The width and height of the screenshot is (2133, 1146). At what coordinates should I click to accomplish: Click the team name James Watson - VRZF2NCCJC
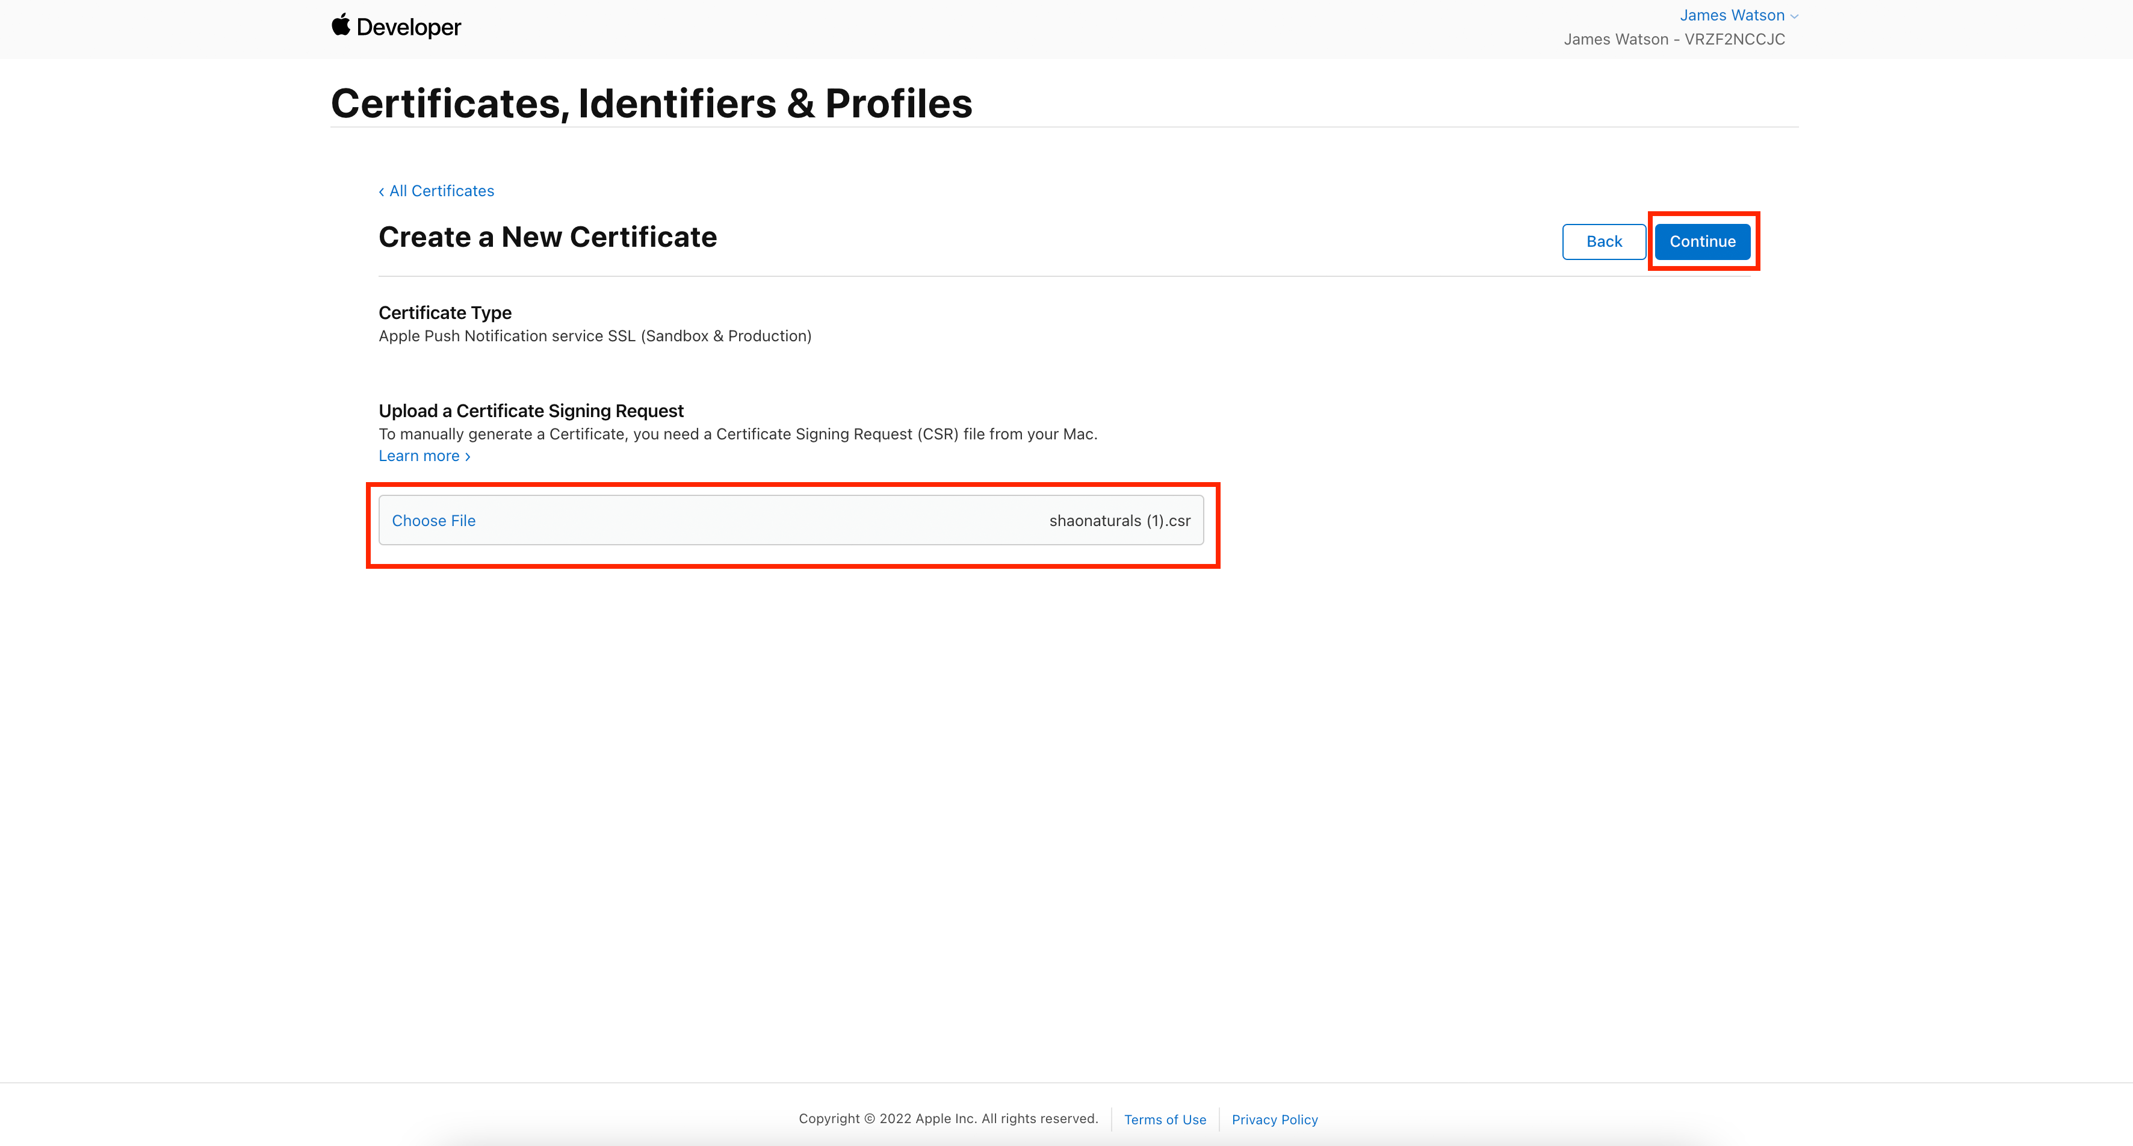click(x=1674, y=39)
